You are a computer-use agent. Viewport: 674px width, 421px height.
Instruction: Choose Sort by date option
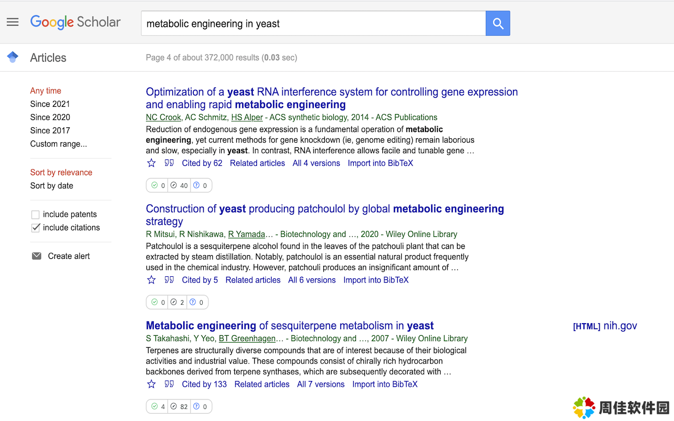[52, 186]
